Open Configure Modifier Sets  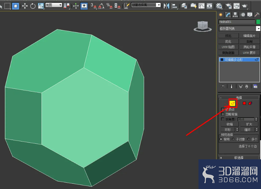coord(255,86)
